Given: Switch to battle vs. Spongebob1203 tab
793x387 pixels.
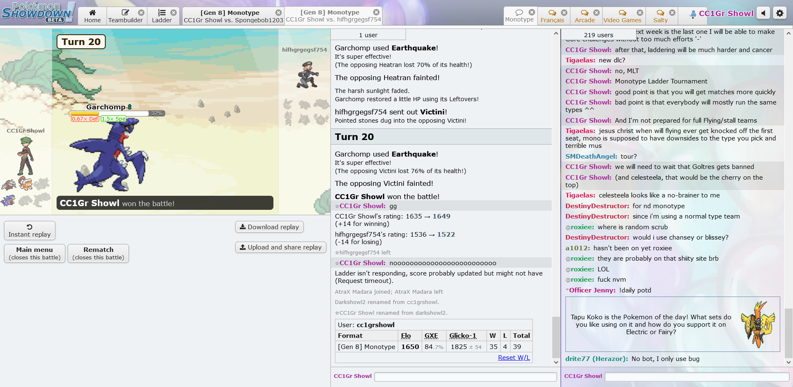Looking at the screenshot, I should coord(233,16).
